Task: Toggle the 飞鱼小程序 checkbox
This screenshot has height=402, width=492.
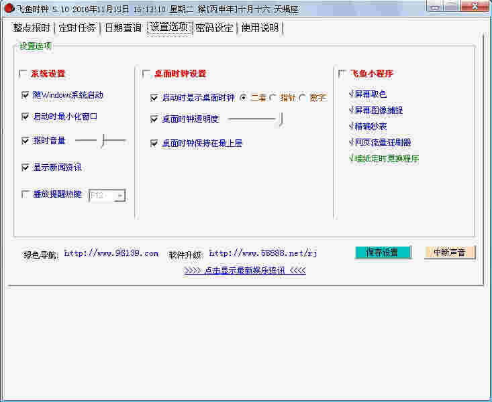Action: (x=342, y=74)
